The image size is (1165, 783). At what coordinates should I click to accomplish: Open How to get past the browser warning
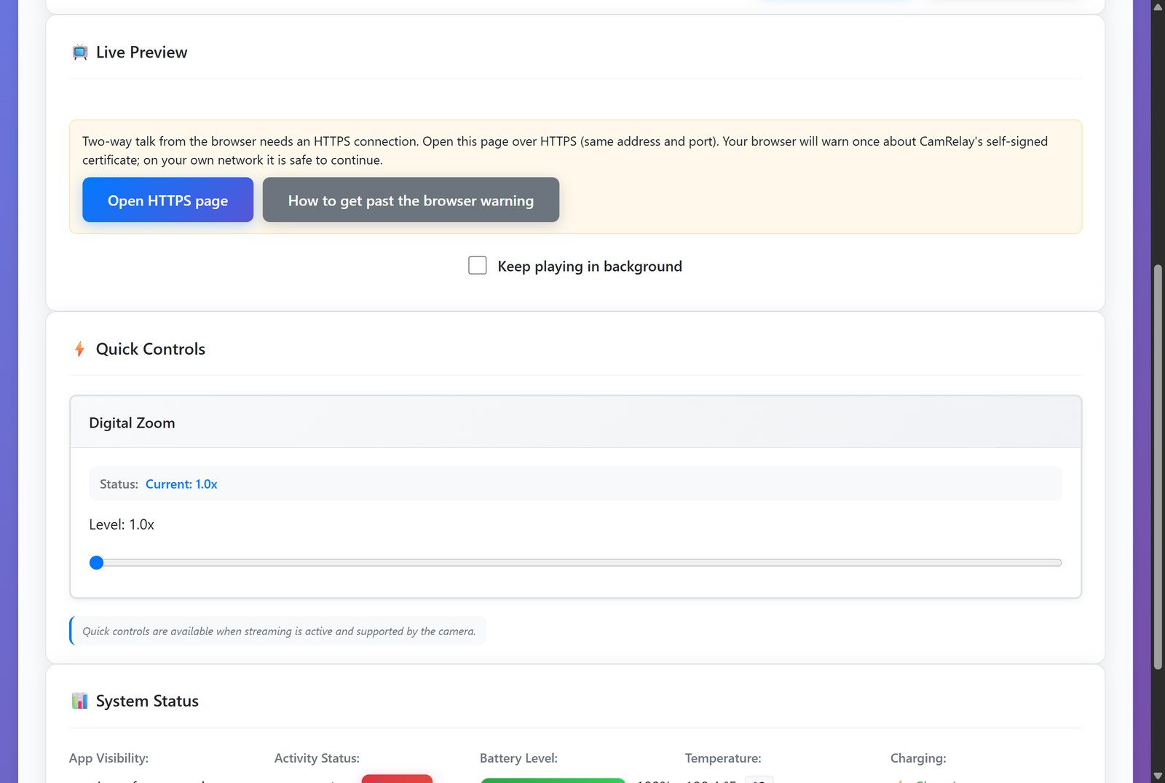coord(411,200)
